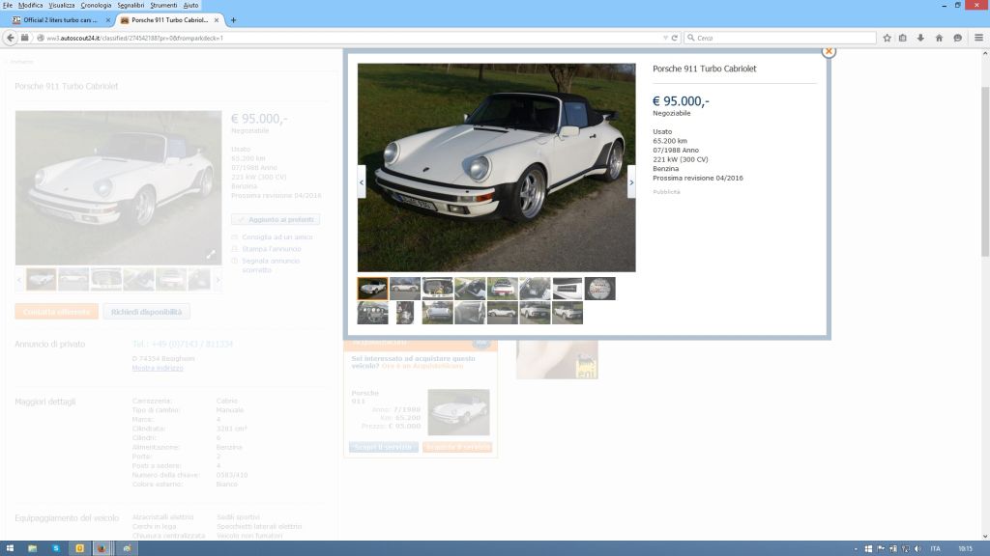Go back with the browser back arrow

10,38
